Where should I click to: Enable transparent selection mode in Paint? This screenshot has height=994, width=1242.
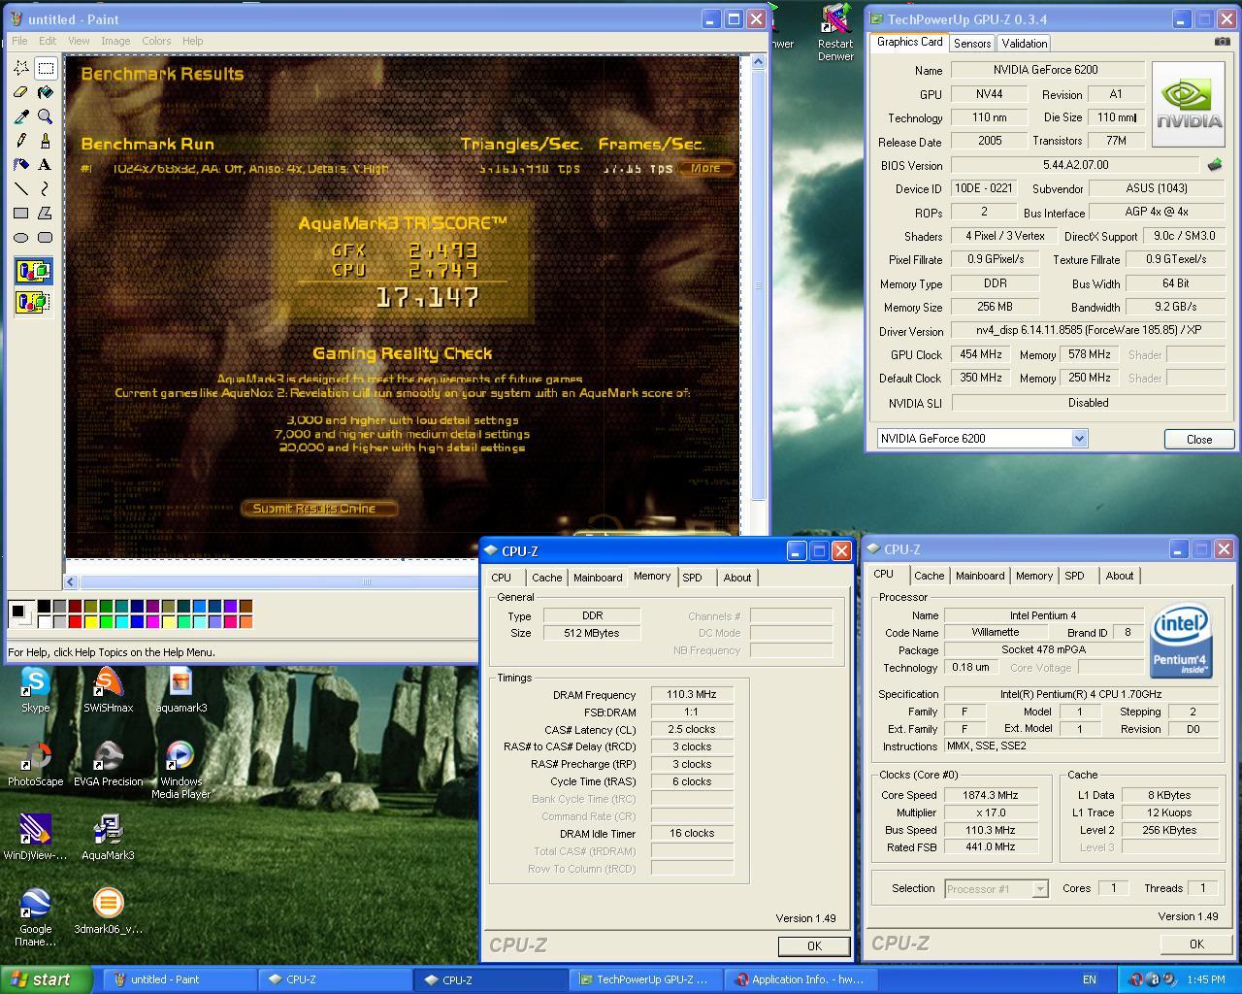[32, 302]
